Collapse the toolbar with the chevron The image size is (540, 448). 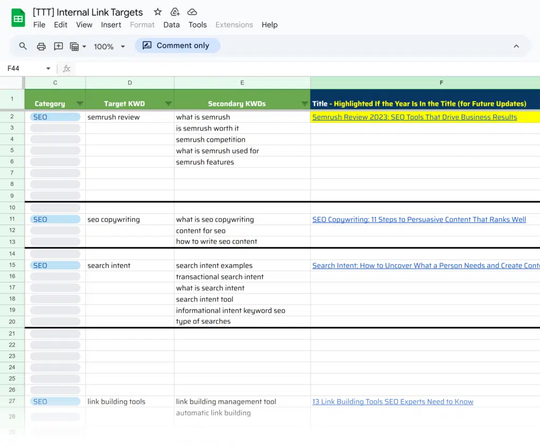(x=516, y=46)
